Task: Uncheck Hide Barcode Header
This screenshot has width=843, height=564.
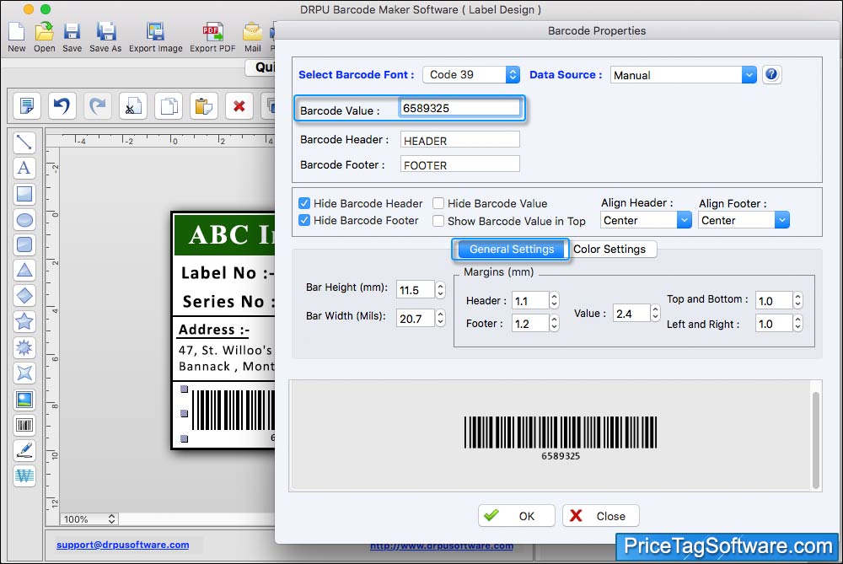Action: coord(304,203)
